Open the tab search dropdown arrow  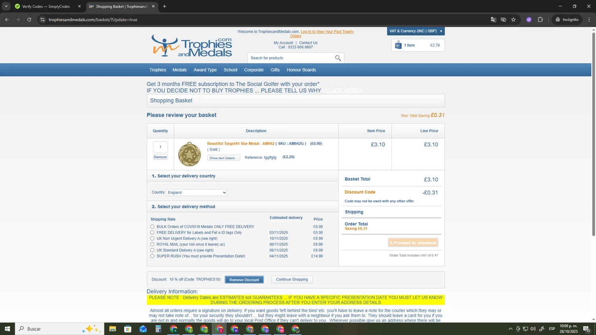click(6, 6)
